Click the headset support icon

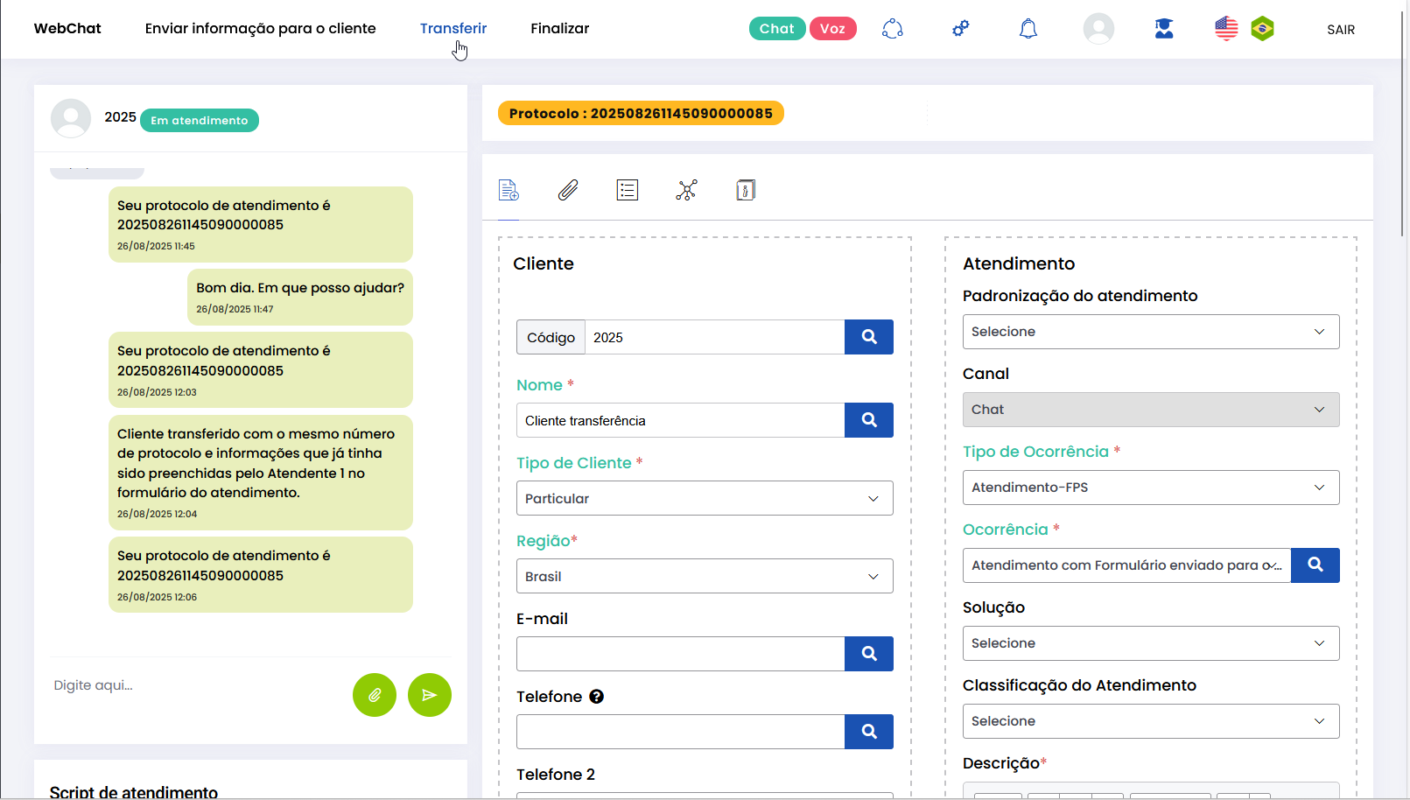pos(893,29)
